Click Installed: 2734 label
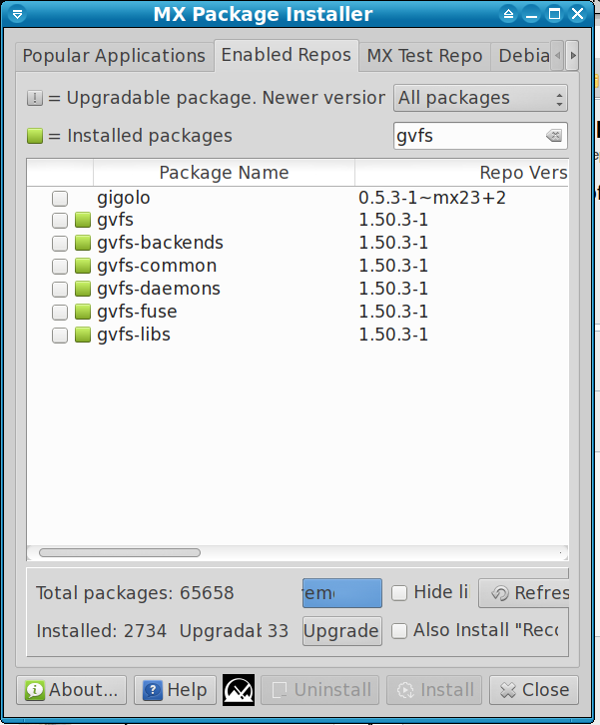This screenshot has height=725, width=600. 101,631
